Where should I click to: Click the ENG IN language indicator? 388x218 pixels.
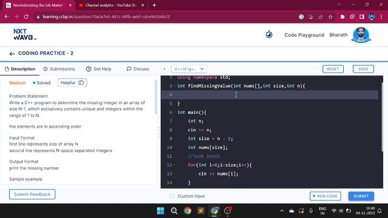point(322,211)
